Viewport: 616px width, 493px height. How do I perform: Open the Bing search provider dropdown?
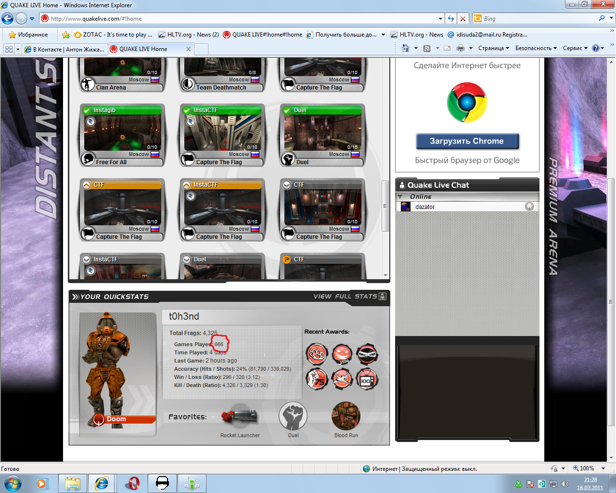point(612,18)
